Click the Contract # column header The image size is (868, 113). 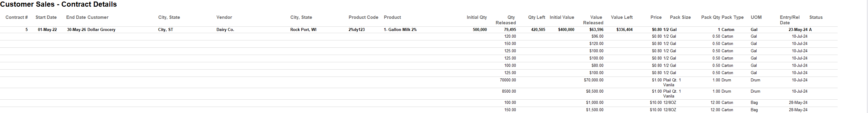click(x=16, y=17)
